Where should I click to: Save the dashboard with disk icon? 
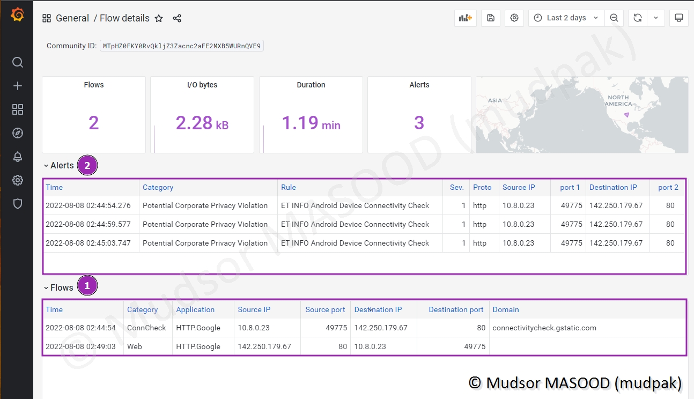coord(491,18)
